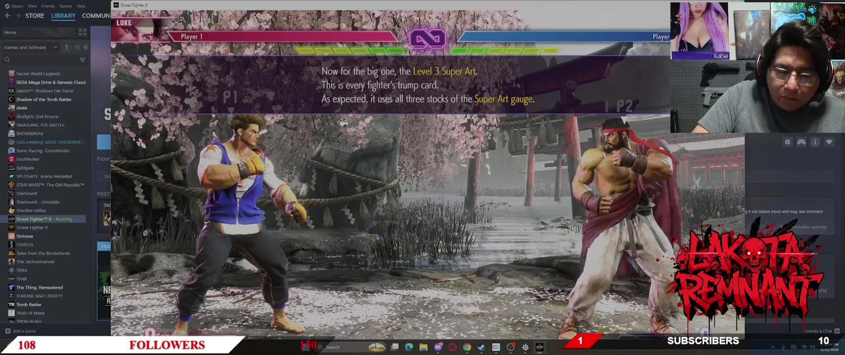Click the sort ascending arrow icon
This screenshot has width=845, height=355.
point(67,47)
